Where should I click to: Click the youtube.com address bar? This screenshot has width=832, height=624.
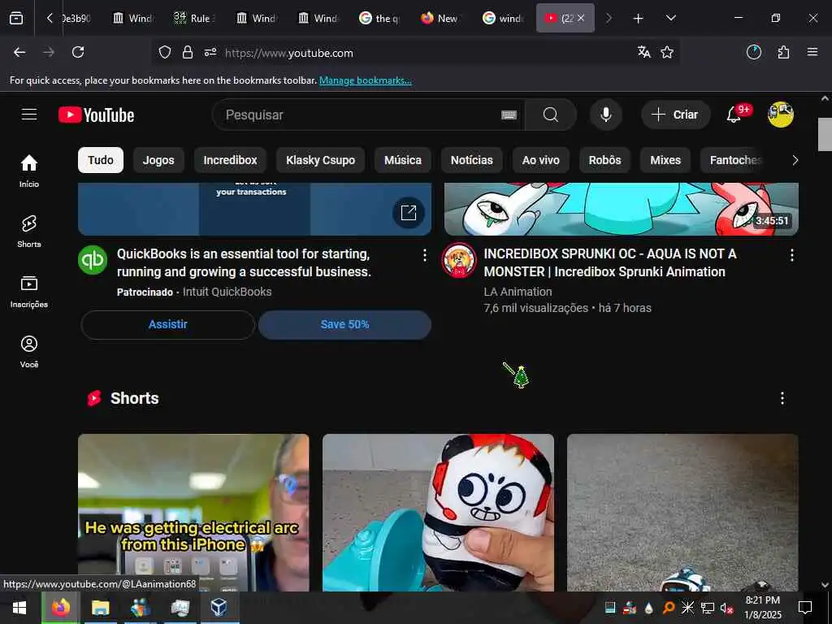(414, 53)
